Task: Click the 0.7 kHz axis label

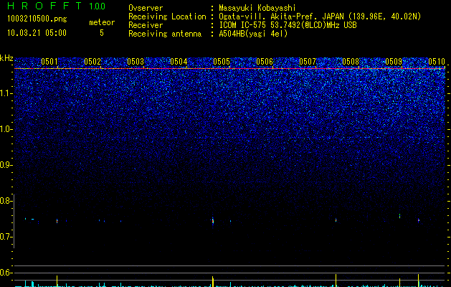Action: 6,237
